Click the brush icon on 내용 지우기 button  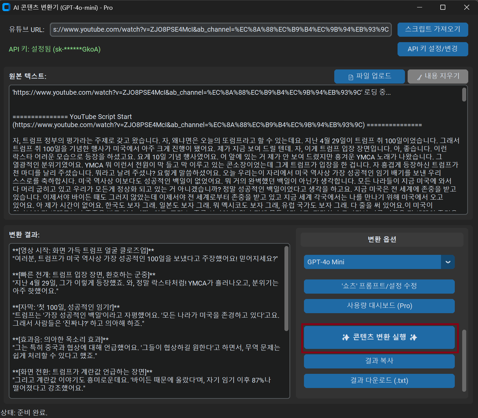[x=419, y=77]
